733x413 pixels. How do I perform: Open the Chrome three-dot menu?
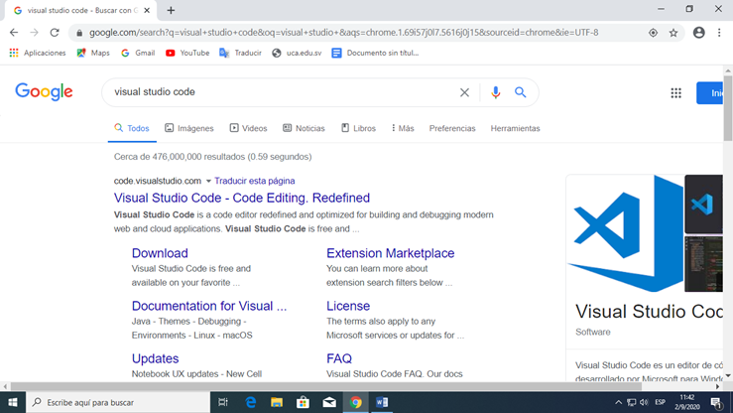coord(719,33)
